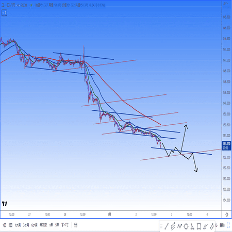
Task: Open the go-to-date calendar icon
Action: click(75, 225)
